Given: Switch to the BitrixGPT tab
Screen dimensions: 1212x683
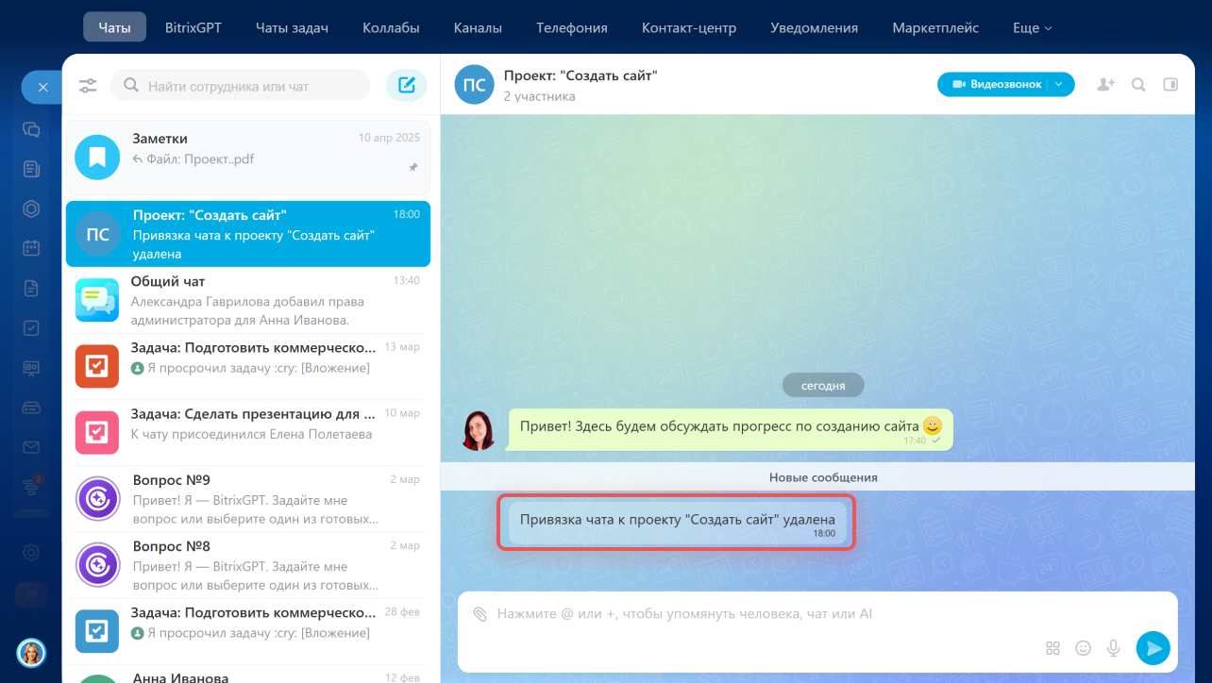Looking at the screenshot, I should [x=193, y=28].
